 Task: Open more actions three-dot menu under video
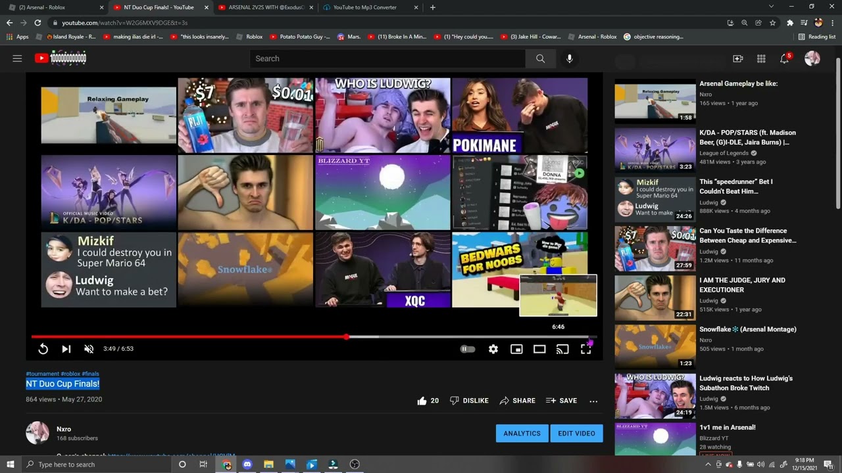click(x=593, y=401)
